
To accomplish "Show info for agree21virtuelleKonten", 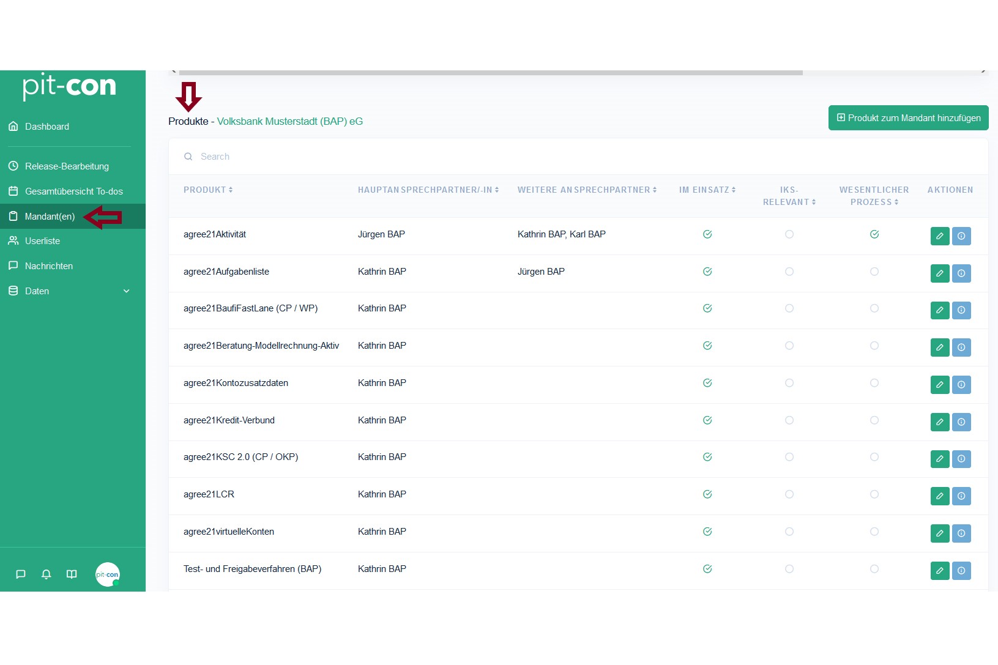I will point(961,533).
